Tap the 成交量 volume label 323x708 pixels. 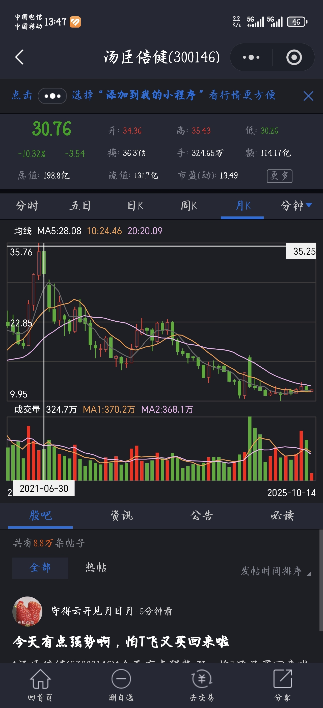(27, 410)
